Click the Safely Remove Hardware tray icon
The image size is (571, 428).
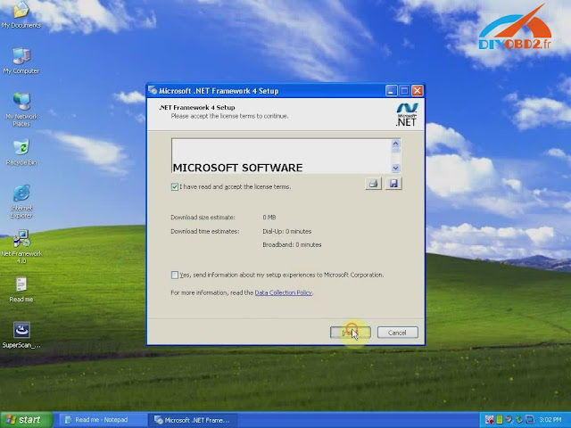(x=519, y=420)
